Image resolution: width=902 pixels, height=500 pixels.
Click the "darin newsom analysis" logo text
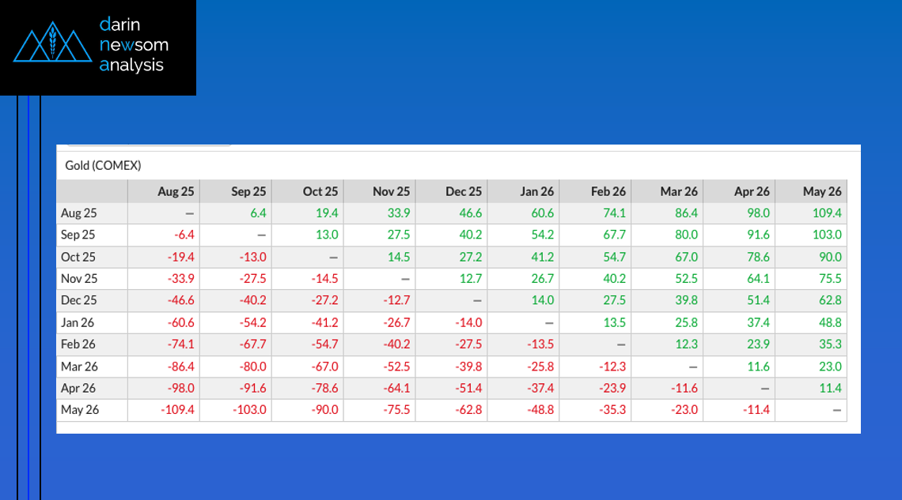(134, 45)
